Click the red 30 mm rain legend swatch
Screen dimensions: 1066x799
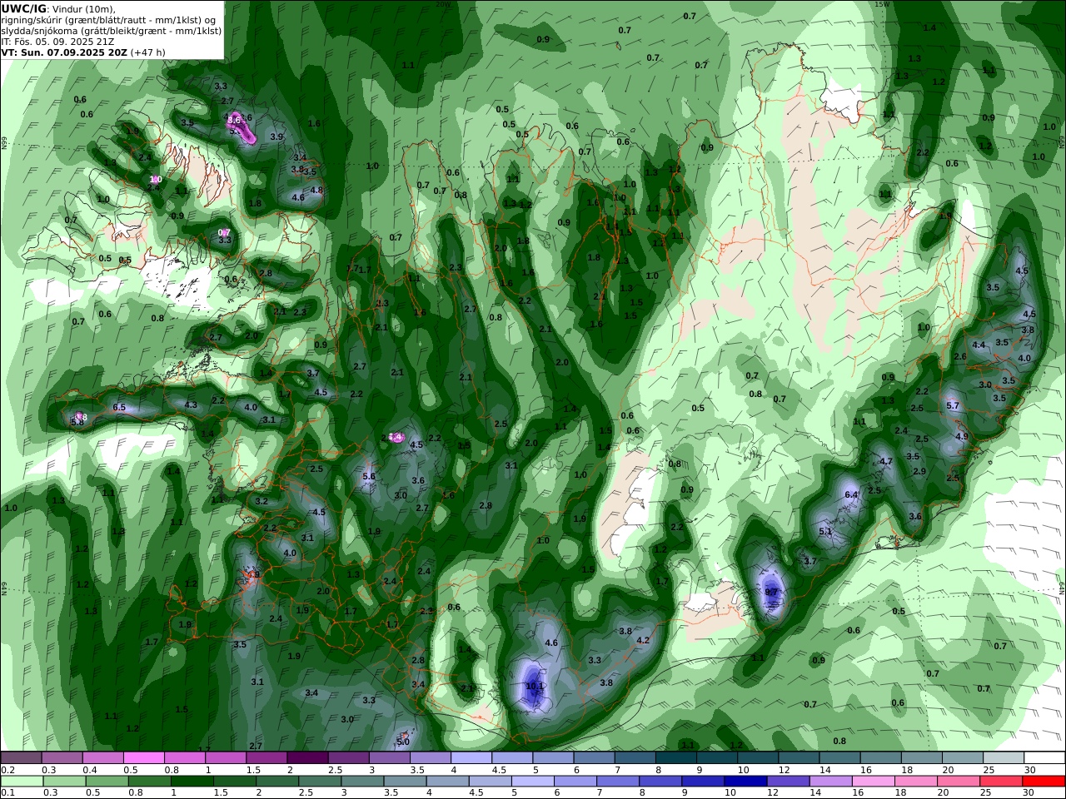[x=1044, y=782]
